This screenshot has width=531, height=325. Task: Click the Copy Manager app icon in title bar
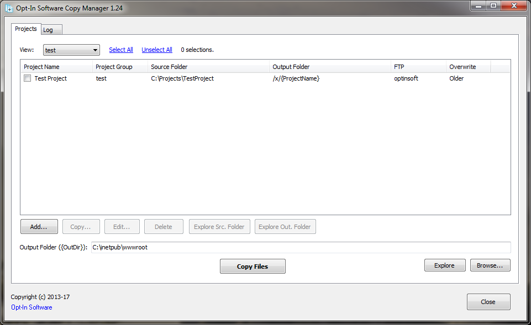coord(9,7)
